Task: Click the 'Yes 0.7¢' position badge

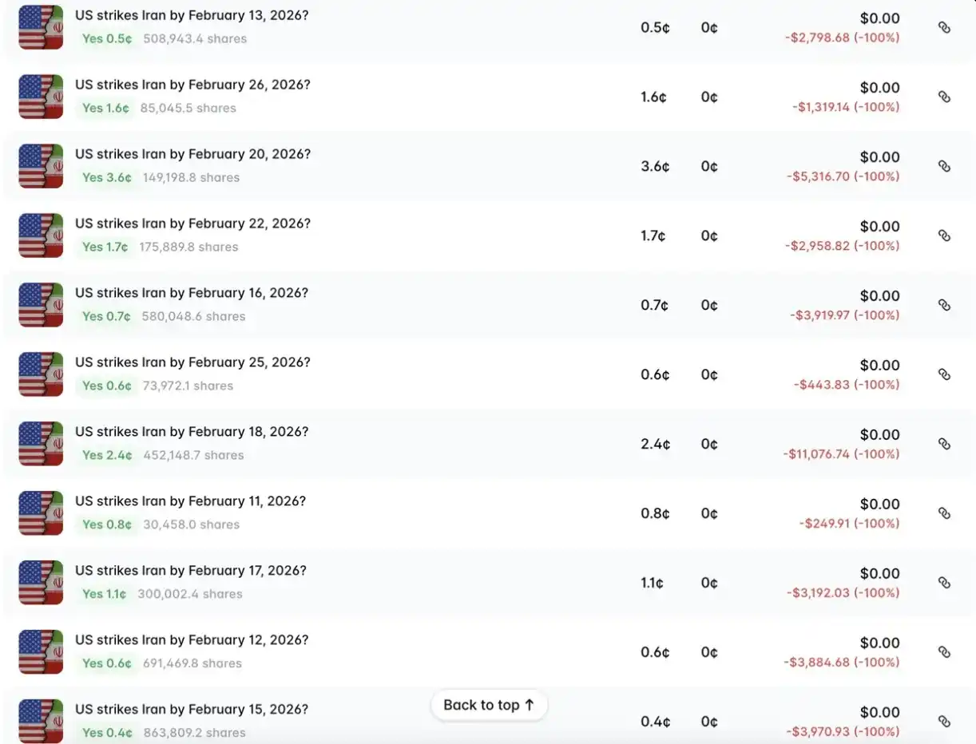Action: [x=106, y=317]
